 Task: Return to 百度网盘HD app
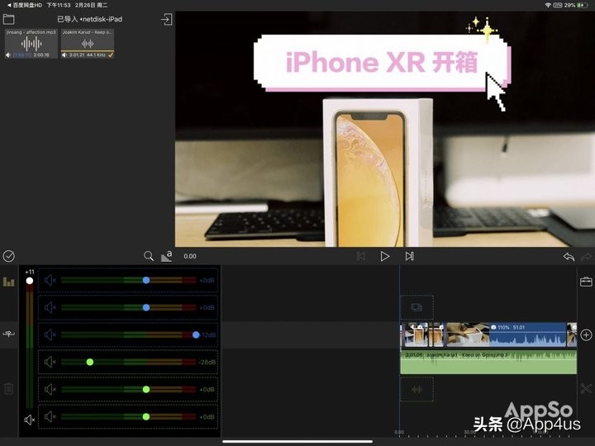(x=24, y=5)
